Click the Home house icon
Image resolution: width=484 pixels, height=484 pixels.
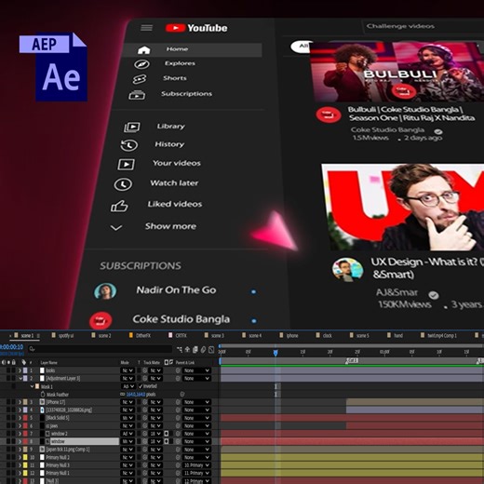click(x=144, y=50)
